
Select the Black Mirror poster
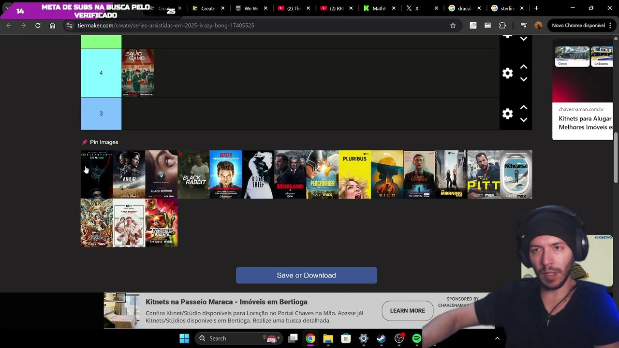click(x=162, y=174)
